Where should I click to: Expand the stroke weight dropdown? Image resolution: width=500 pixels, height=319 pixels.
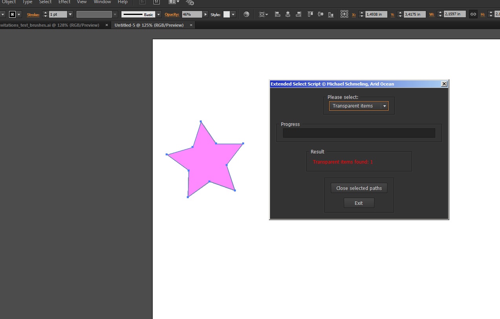click(70, 15)
